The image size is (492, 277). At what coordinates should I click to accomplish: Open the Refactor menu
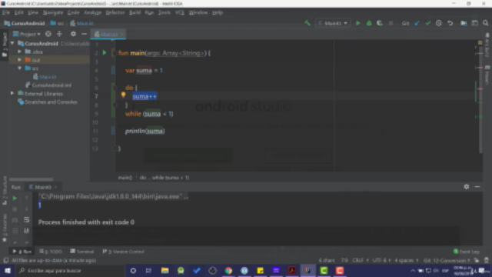pyautogui.click(x=115, y=12)
